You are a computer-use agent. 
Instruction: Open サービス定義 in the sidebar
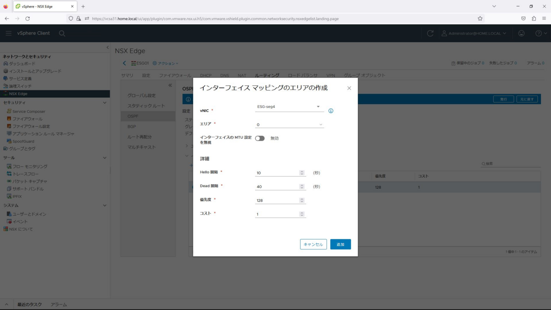[x=20, y=79]
